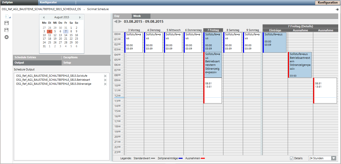Open the Exceptions tab
Image resolution: width=341 pixels, height=164 pixels.
pos(86,57)
